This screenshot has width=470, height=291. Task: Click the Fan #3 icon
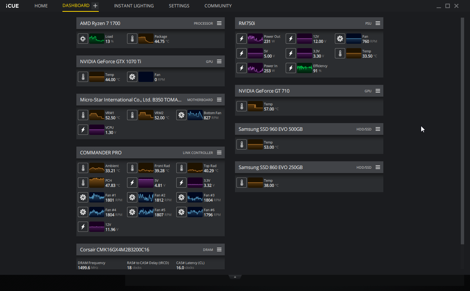pyautogui.click(x=181, y=197)
